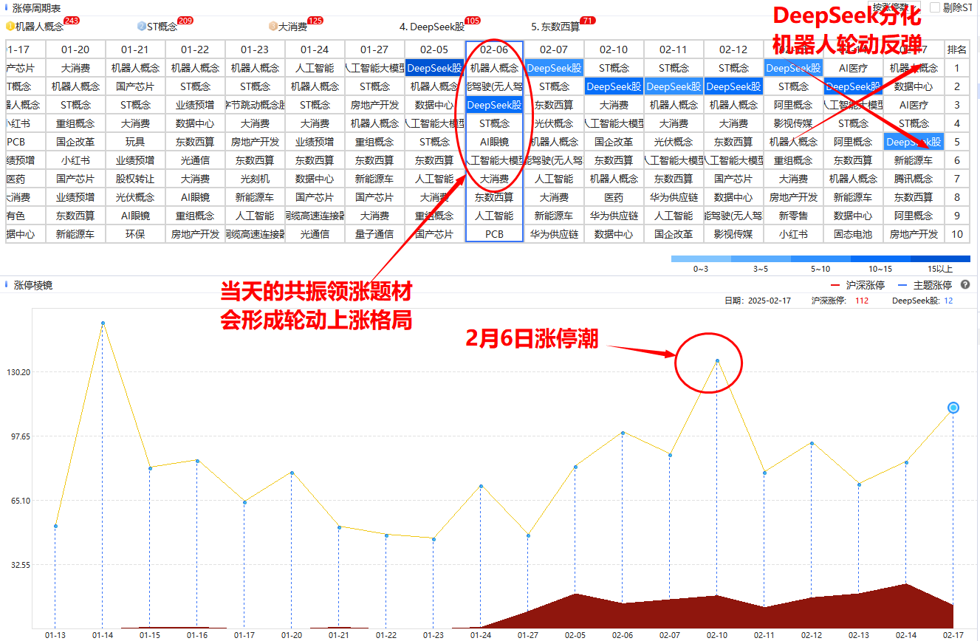Image resolution: width=980 pixels, height=641 pixels.
Task: Toggle the 沪深涨停 legend series
Action: click(x=857, y=285)
